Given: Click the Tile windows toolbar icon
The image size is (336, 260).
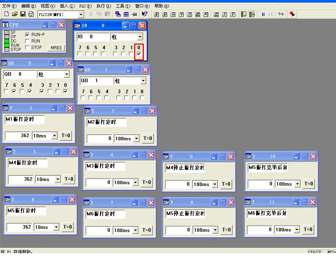Looking at the screenshot, I should 126,14.
